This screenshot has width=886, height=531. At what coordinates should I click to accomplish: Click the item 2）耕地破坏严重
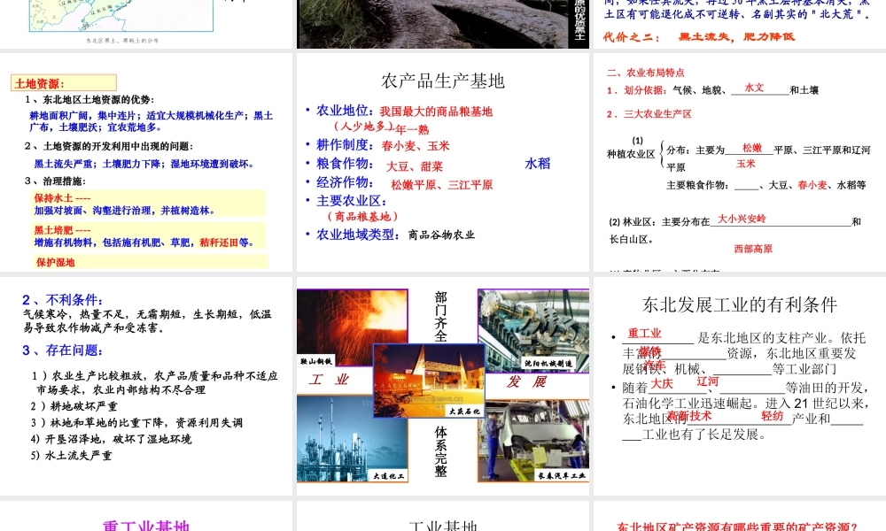point(74,406)
